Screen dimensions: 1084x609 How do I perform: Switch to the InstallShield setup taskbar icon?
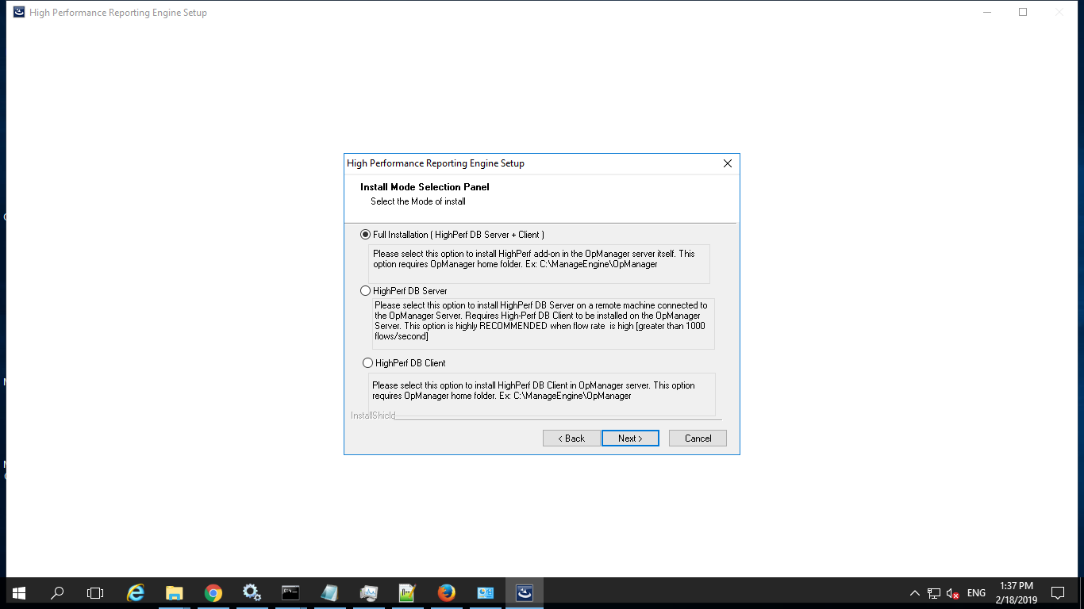[524, 592]
